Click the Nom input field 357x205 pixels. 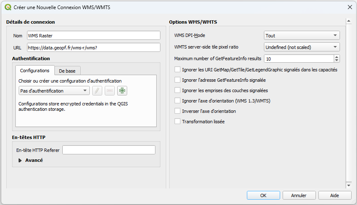click(x=94, y=35)
